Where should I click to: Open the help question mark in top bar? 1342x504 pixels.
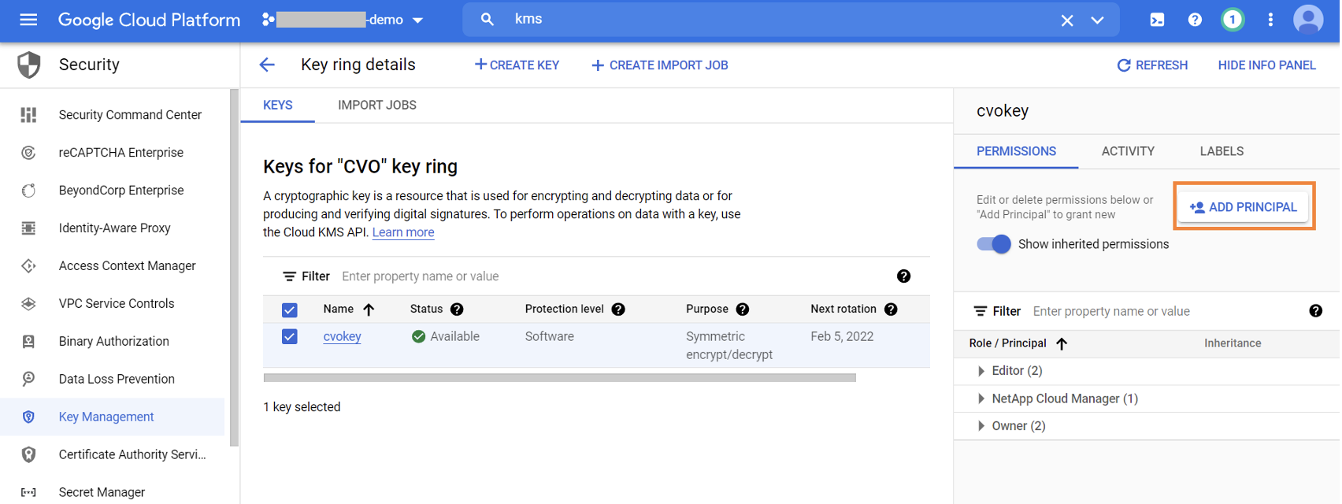[x=1195, y=20]
